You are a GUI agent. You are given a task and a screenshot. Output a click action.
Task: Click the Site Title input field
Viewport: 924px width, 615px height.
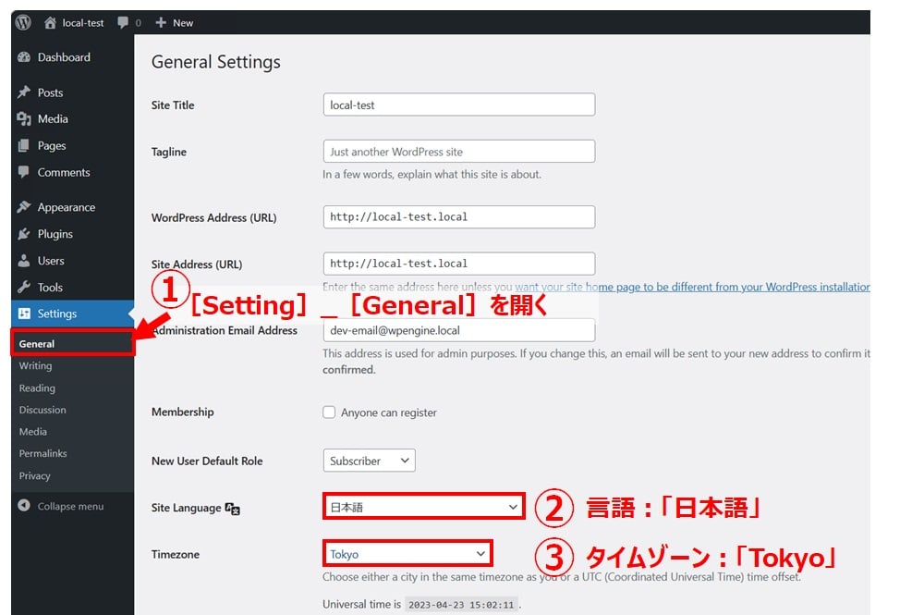click(x=459, y=105)
